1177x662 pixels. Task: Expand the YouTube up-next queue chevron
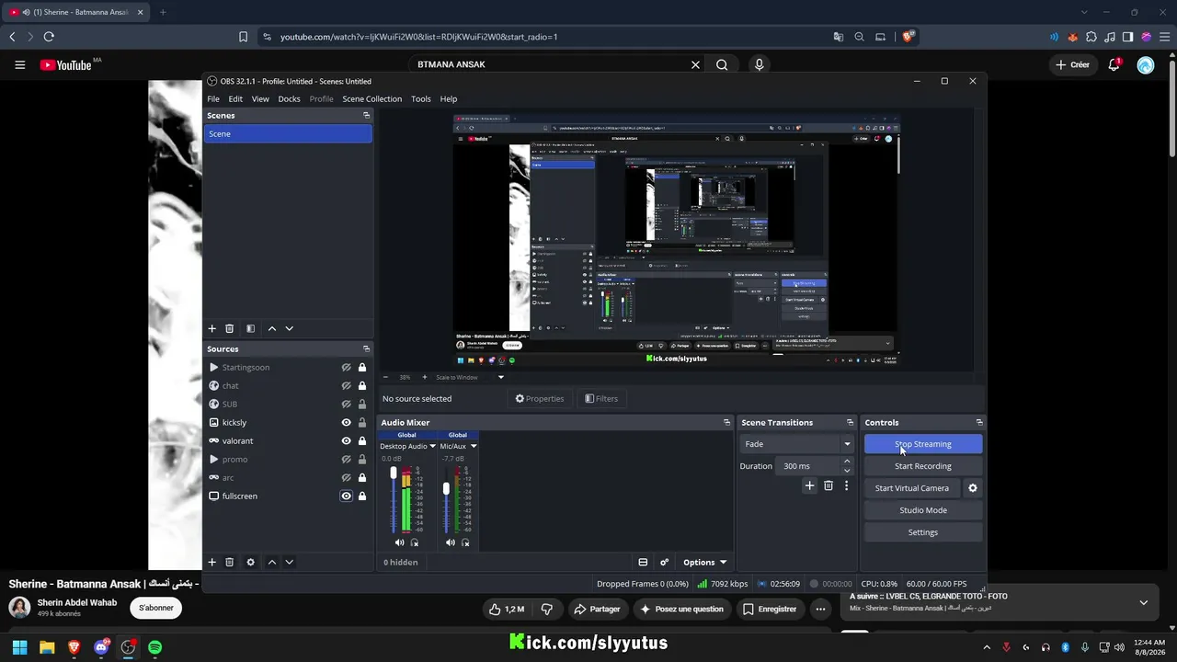click(x=1143, y=602)
